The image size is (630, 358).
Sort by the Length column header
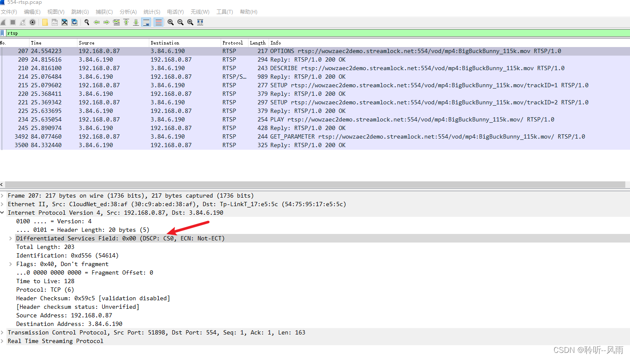coord(258,43)
